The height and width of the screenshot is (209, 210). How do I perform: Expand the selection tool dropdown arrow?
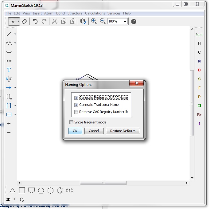pyautogui.click(x=18, y=22)
